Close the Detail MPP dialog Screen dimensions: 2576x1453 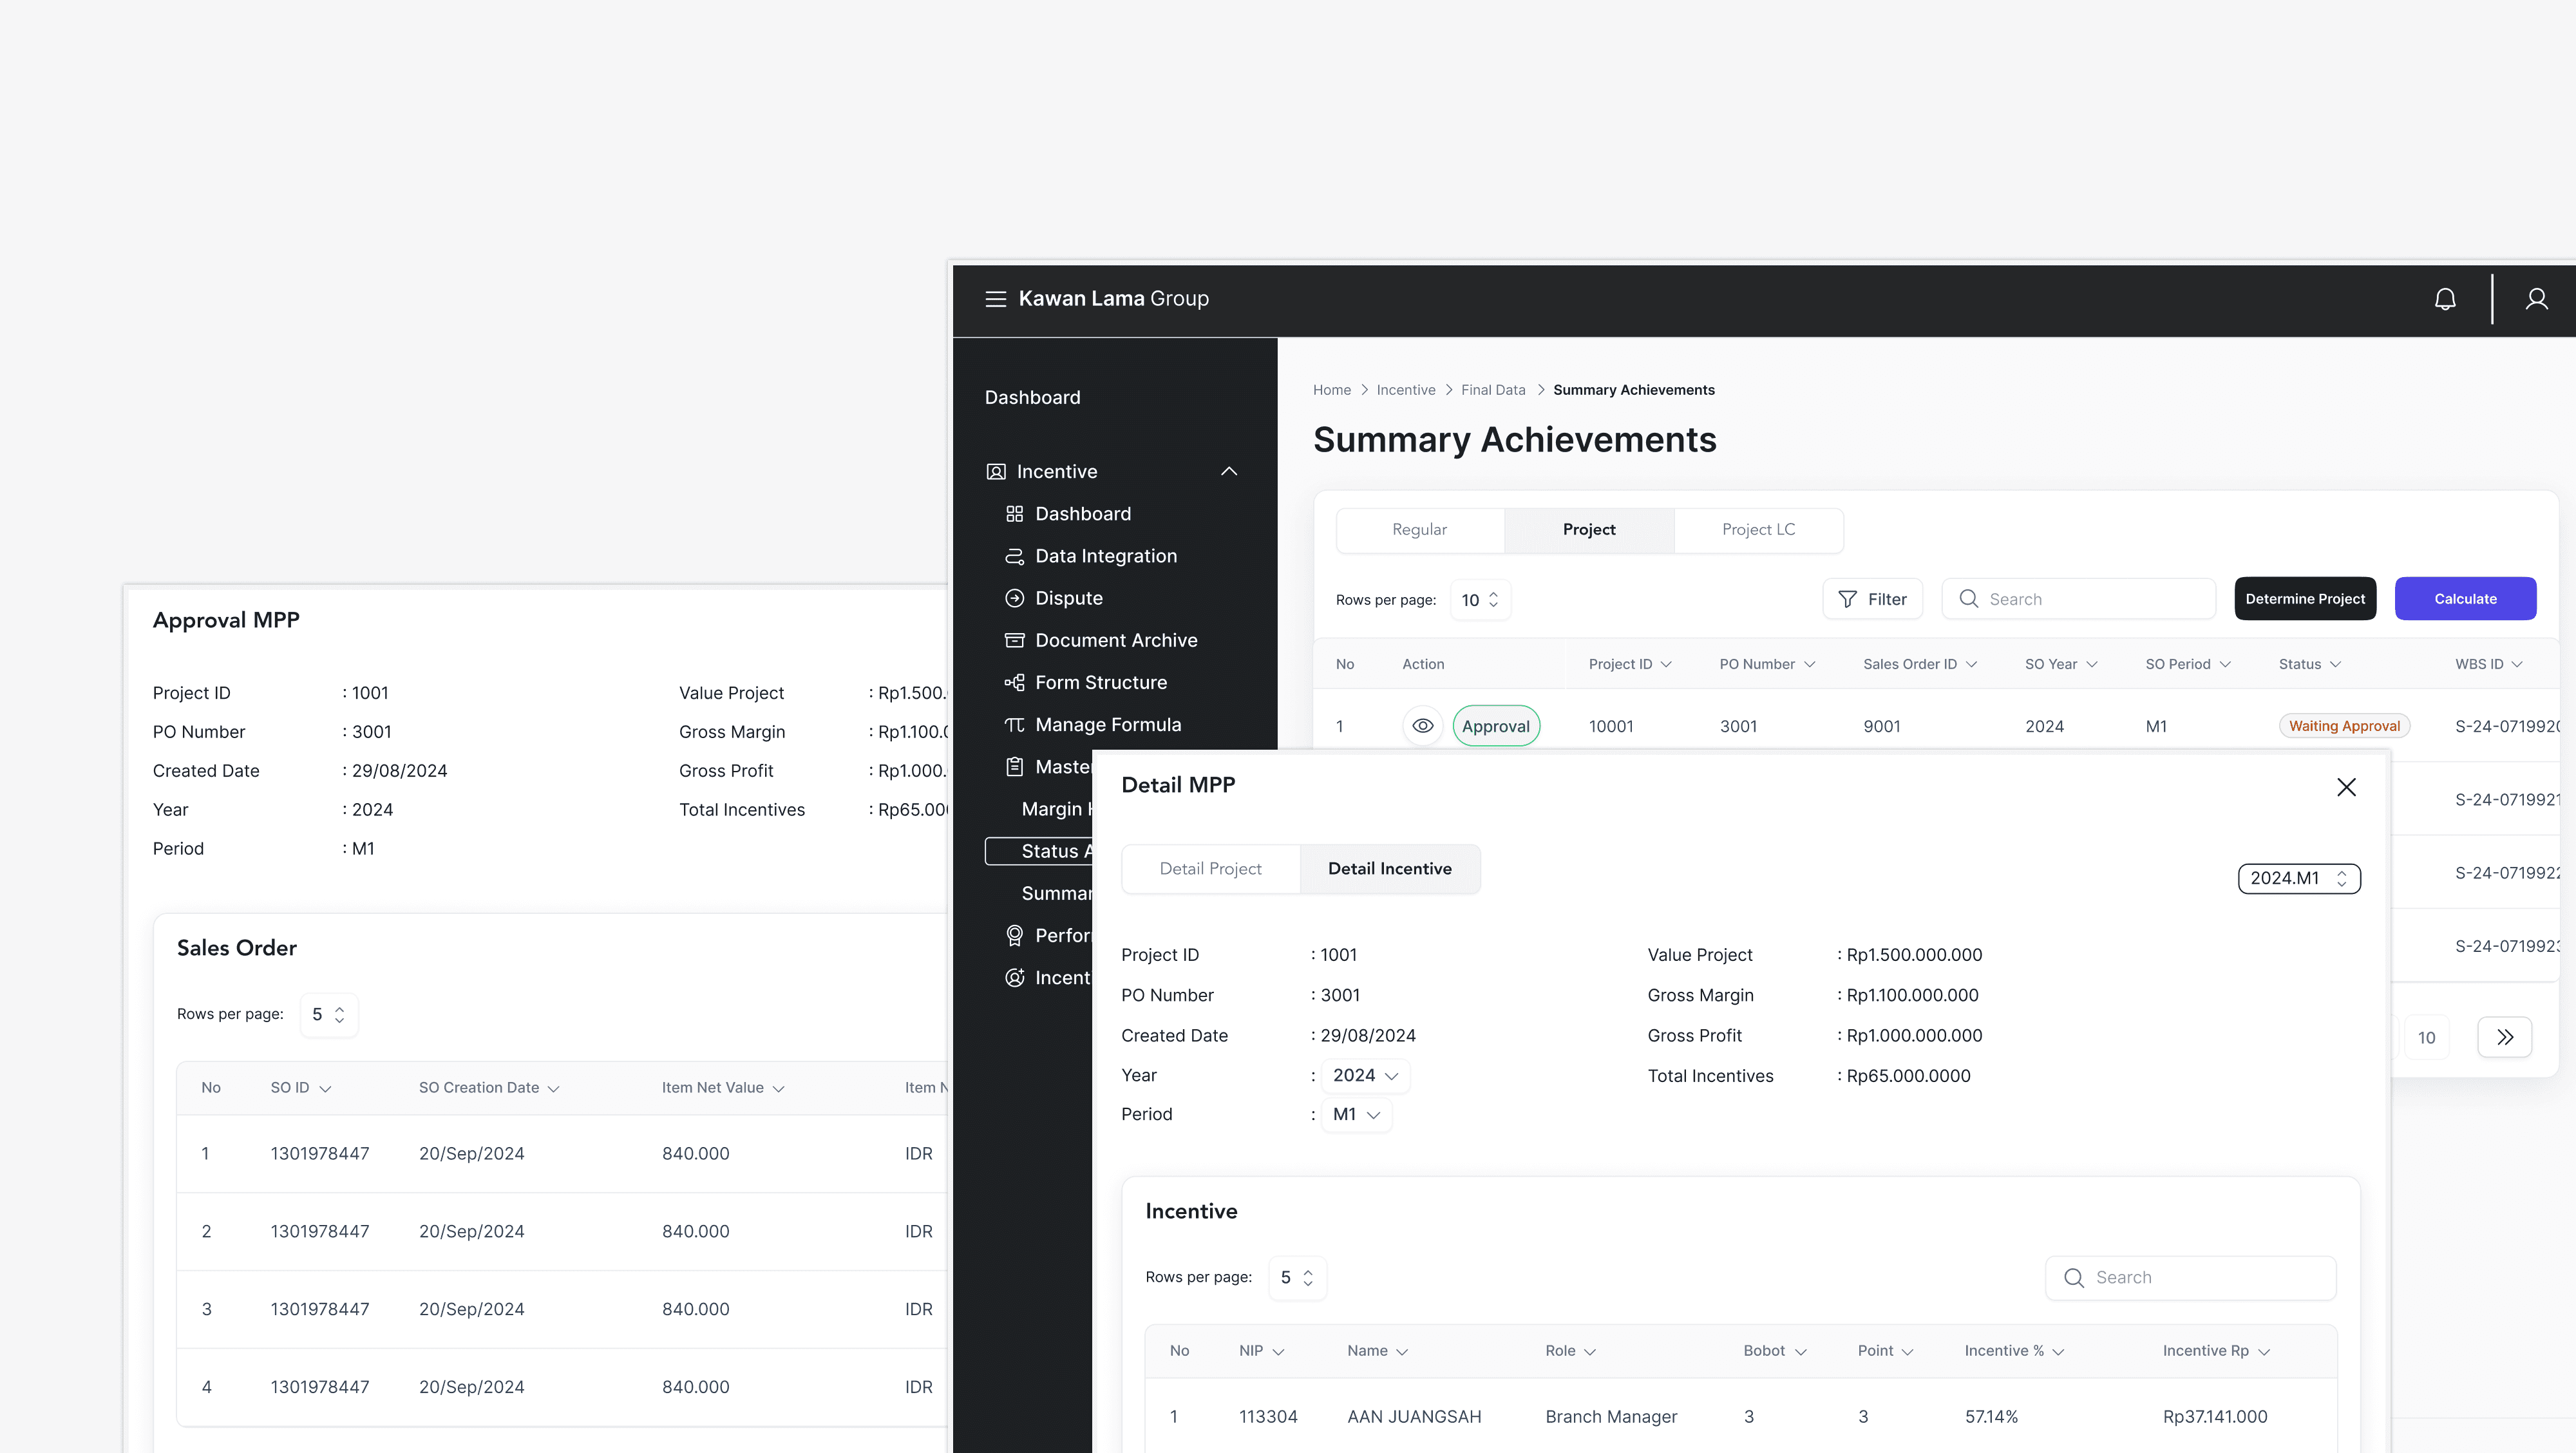tap(2347, 787)
